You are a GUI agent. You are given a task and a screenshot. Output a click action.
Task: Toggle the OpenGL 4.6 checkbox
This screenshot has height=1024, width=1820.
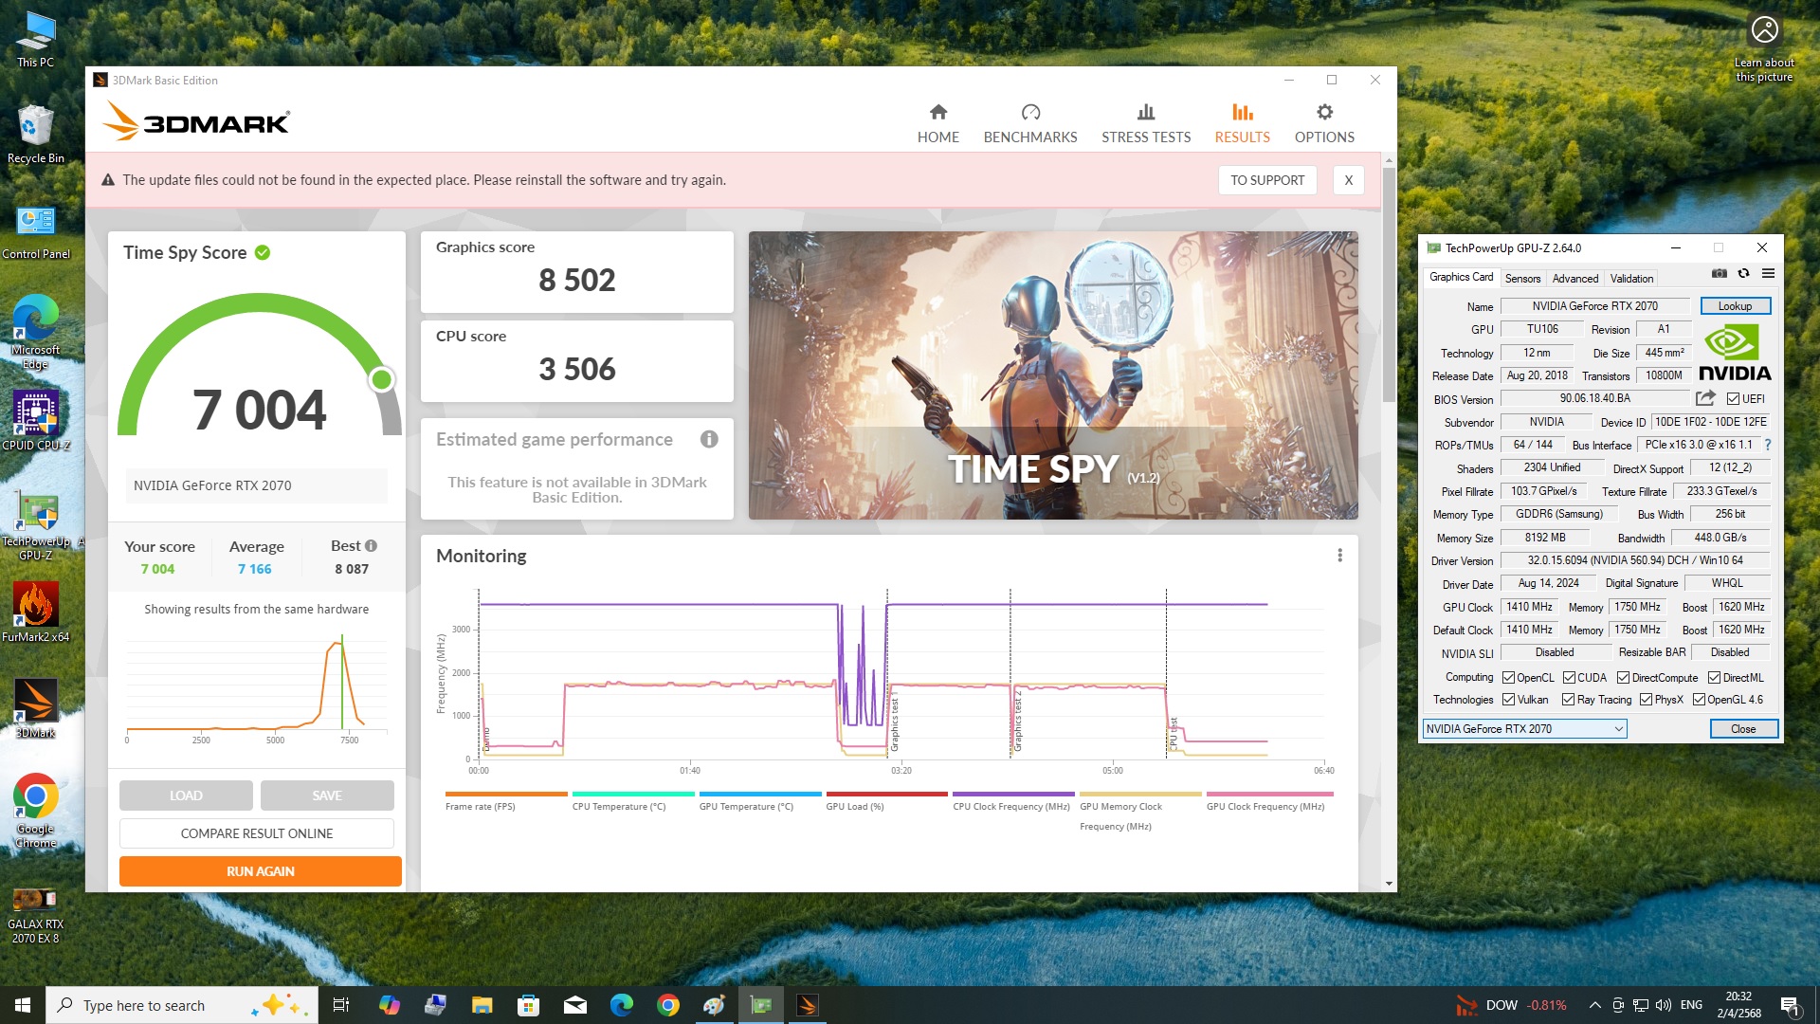point(1699,700)
